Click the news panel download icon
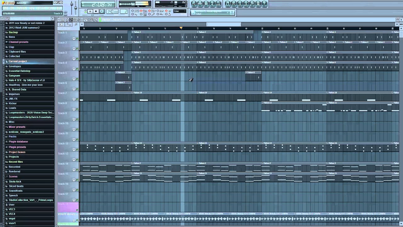This screenshot has height=227, width=403. (232, 12)
